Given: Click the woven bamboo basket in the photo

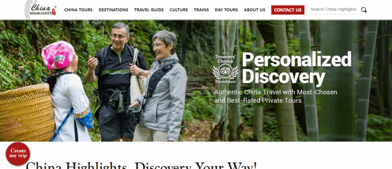Looking at the screenshot, I should 27,112.
